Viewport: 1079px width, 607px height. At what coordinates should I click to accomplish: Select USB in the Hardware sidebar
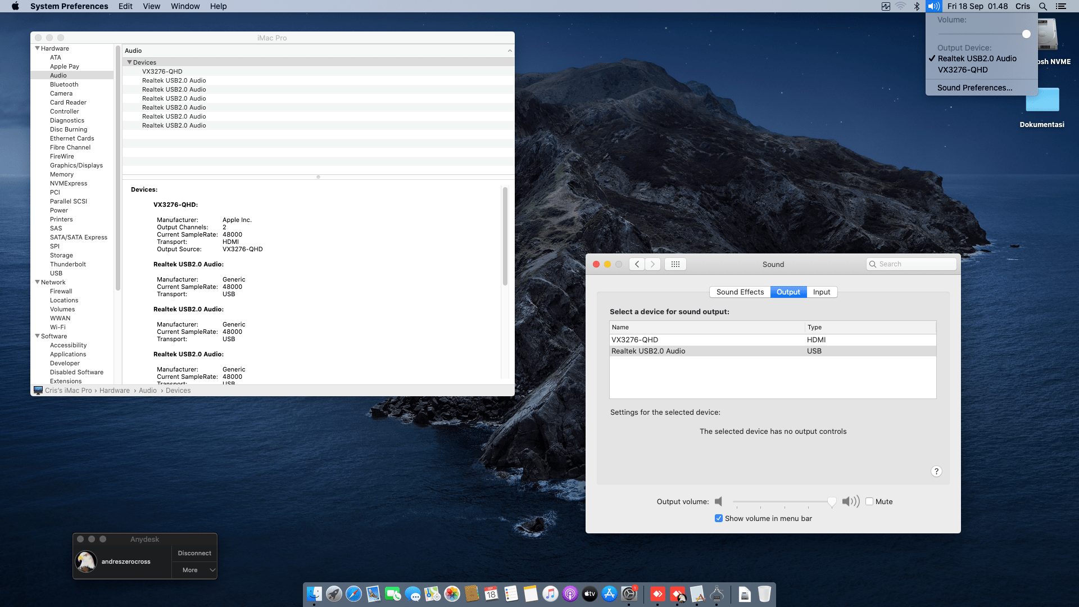[56, 273]
